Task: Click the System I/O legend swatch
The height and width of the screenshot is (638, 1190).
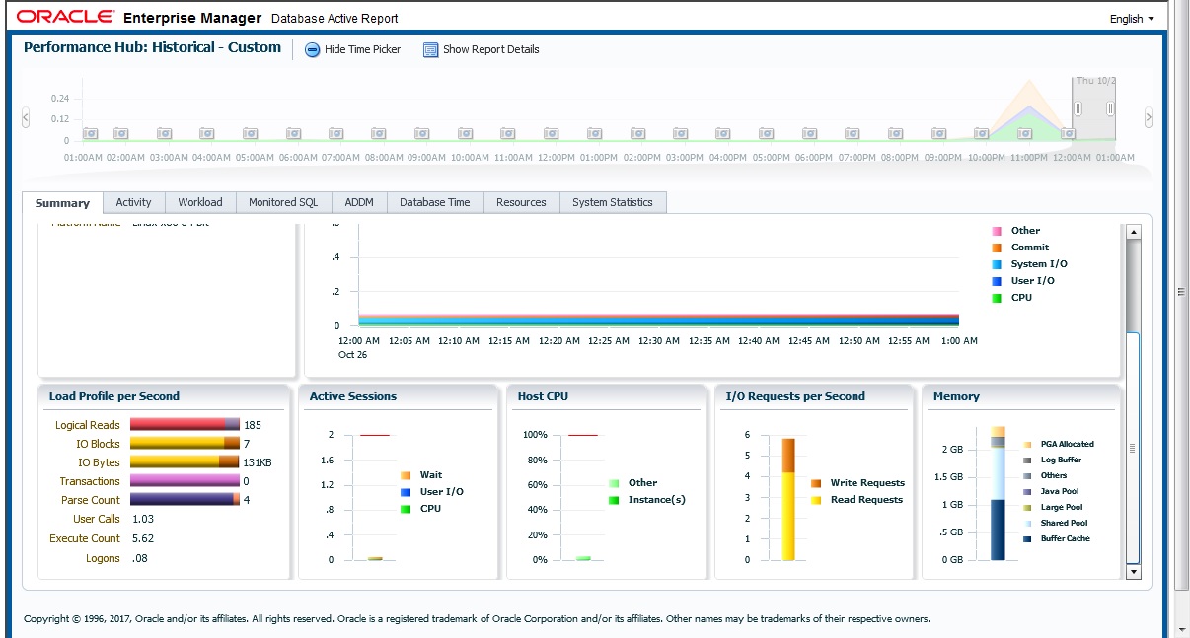Action: 997,264
